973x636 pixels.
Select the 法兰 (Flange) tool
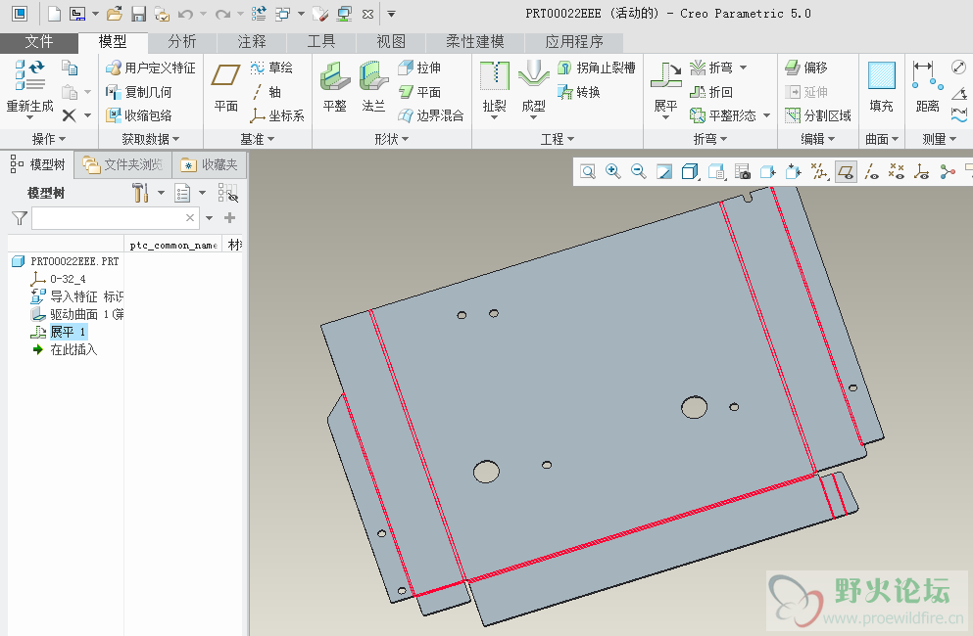point(373,86)
